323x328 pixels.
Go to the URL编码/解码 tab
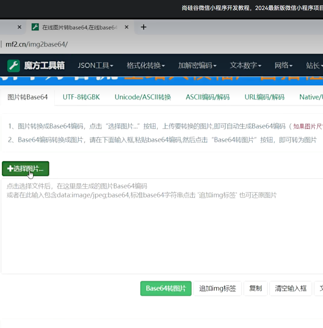(x=264, y=97)
